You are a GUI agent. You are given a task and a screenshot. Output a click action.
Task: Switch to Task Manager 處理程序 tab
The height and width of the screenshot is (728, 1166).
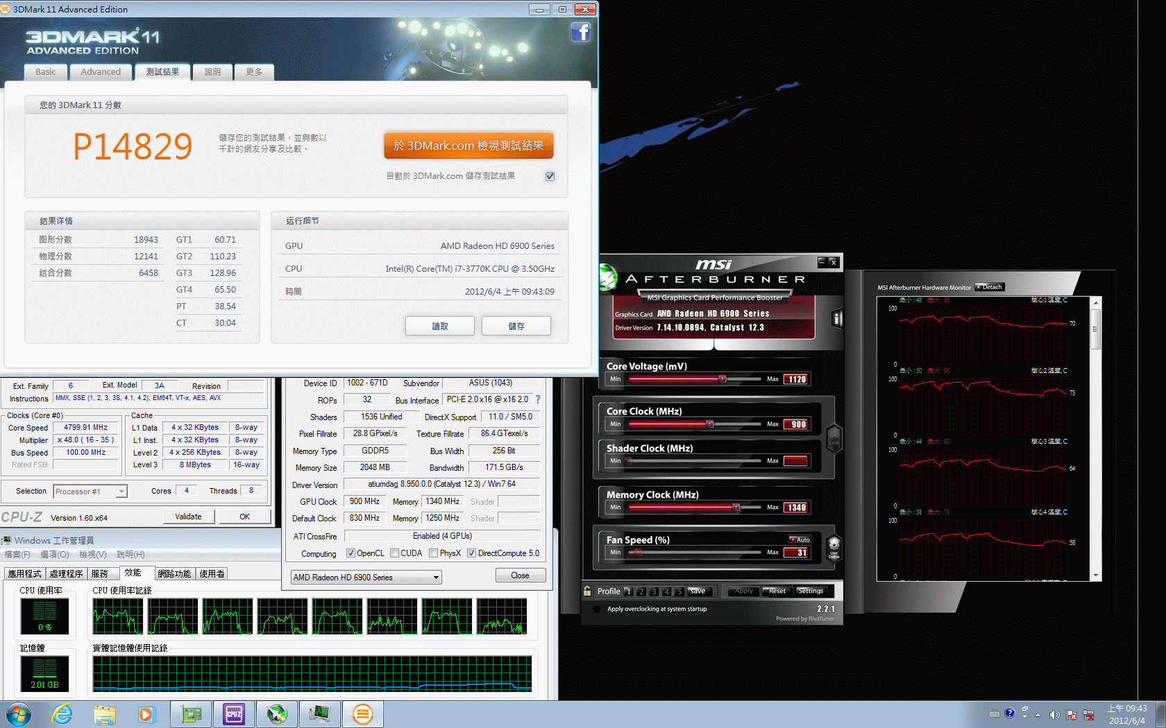pyautogui.click(x=66, y=573)
